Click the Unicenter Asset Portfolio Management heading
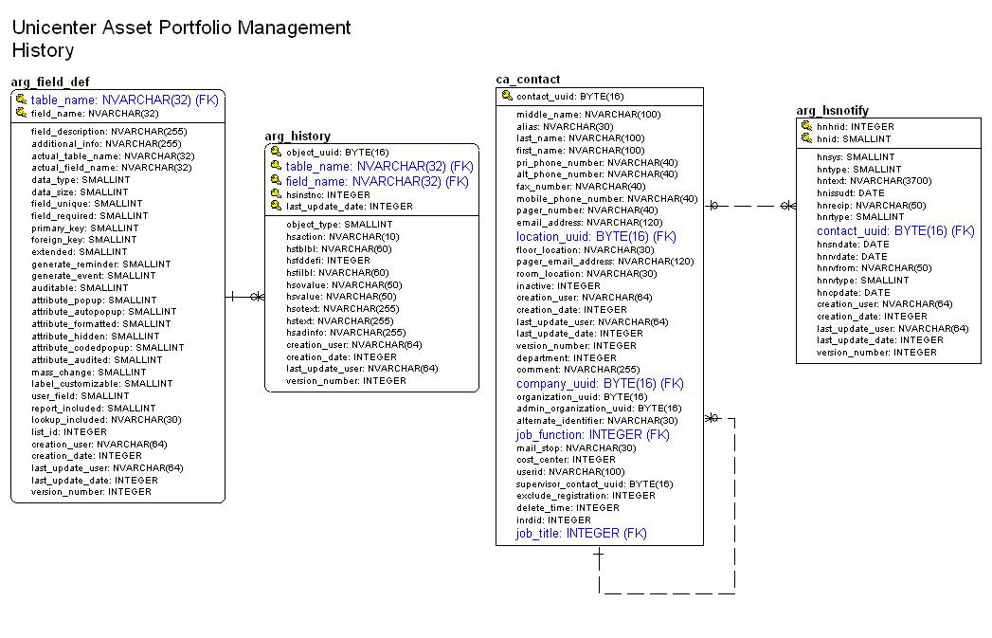992x638 pixels. (x=182, y=27)
